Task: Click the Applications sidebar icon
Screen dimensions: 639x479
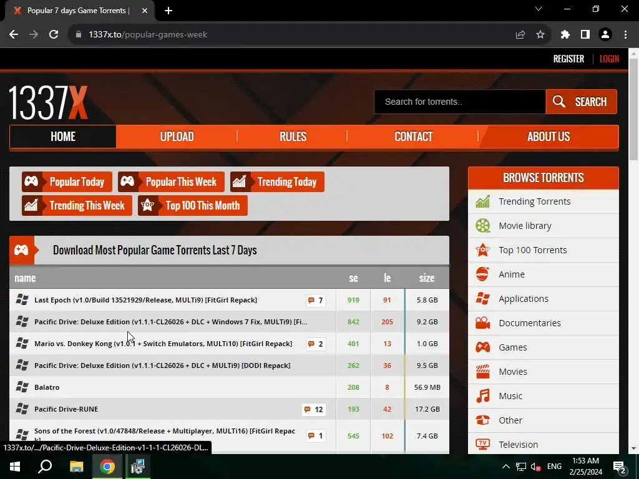Action: (x=482, y=299)
